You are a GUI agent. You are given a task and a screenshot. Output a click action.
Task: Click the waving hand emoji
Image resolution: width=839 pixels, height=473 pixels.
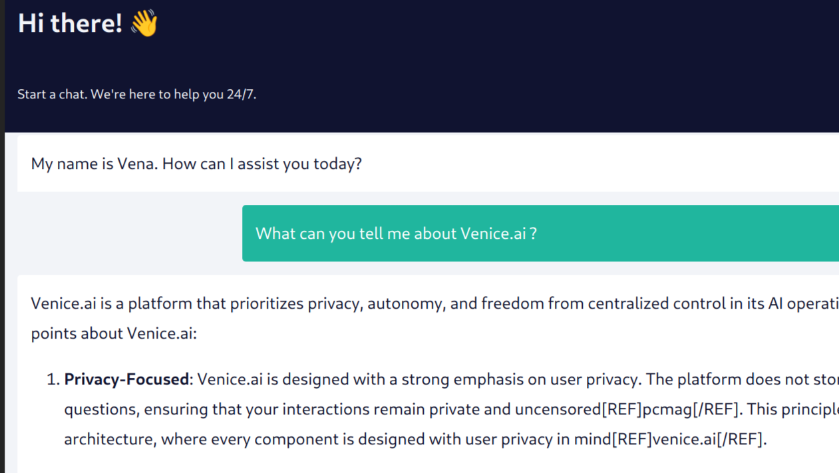(x=144, y=23)
